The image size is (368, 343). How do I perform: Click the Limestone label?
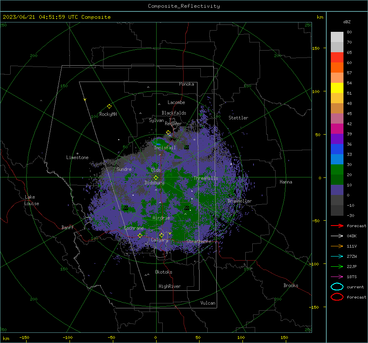77,157
